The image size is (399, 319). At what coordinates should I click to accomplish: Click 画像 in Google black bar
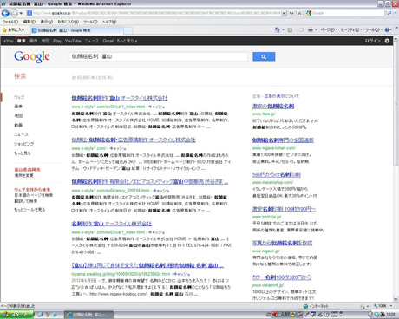(34, 41)
